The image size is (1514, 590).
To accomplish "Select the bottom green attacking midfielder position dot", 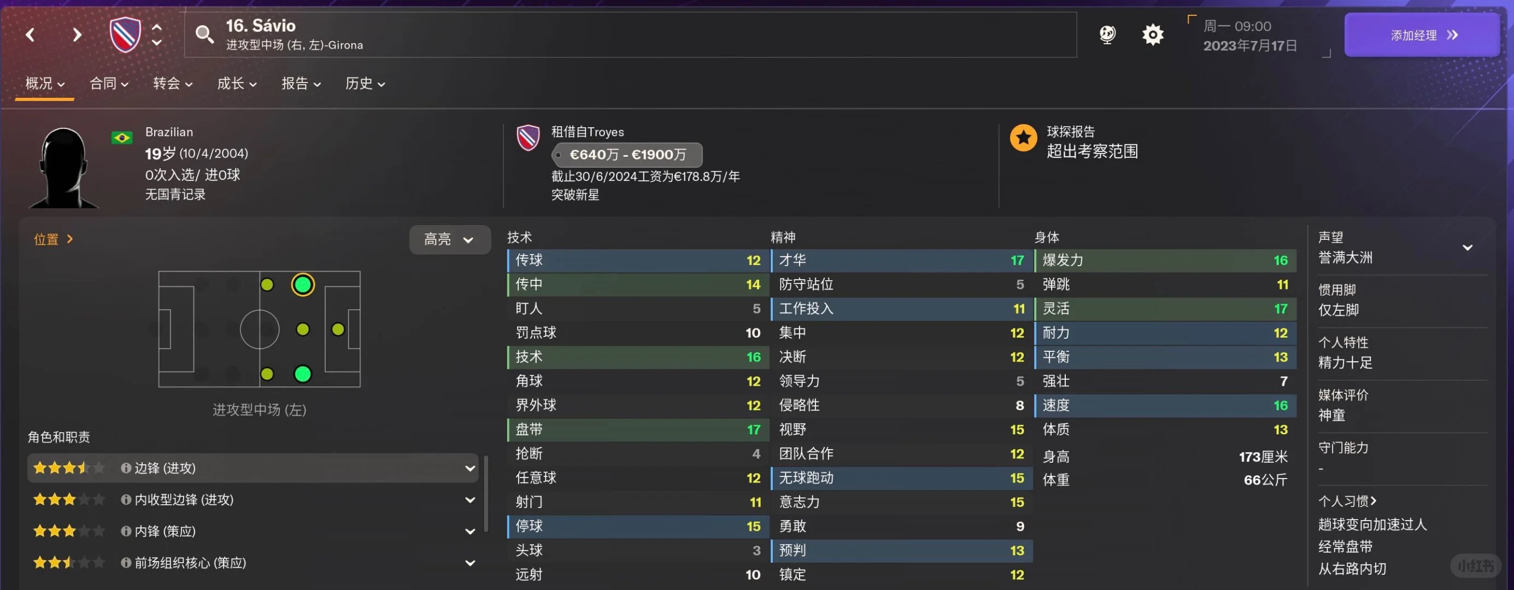I will (303, 374).
